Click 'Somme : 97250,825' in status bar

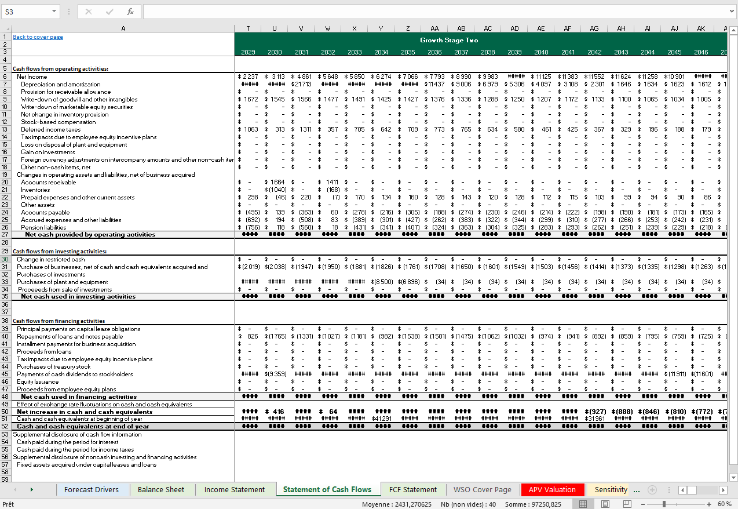point(532,504)
